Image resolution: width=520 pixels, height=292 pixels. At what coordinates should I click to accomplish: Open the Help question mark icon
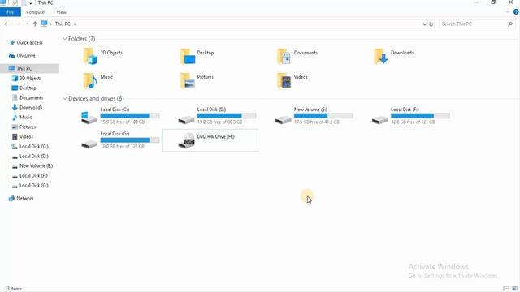[516, 12]
